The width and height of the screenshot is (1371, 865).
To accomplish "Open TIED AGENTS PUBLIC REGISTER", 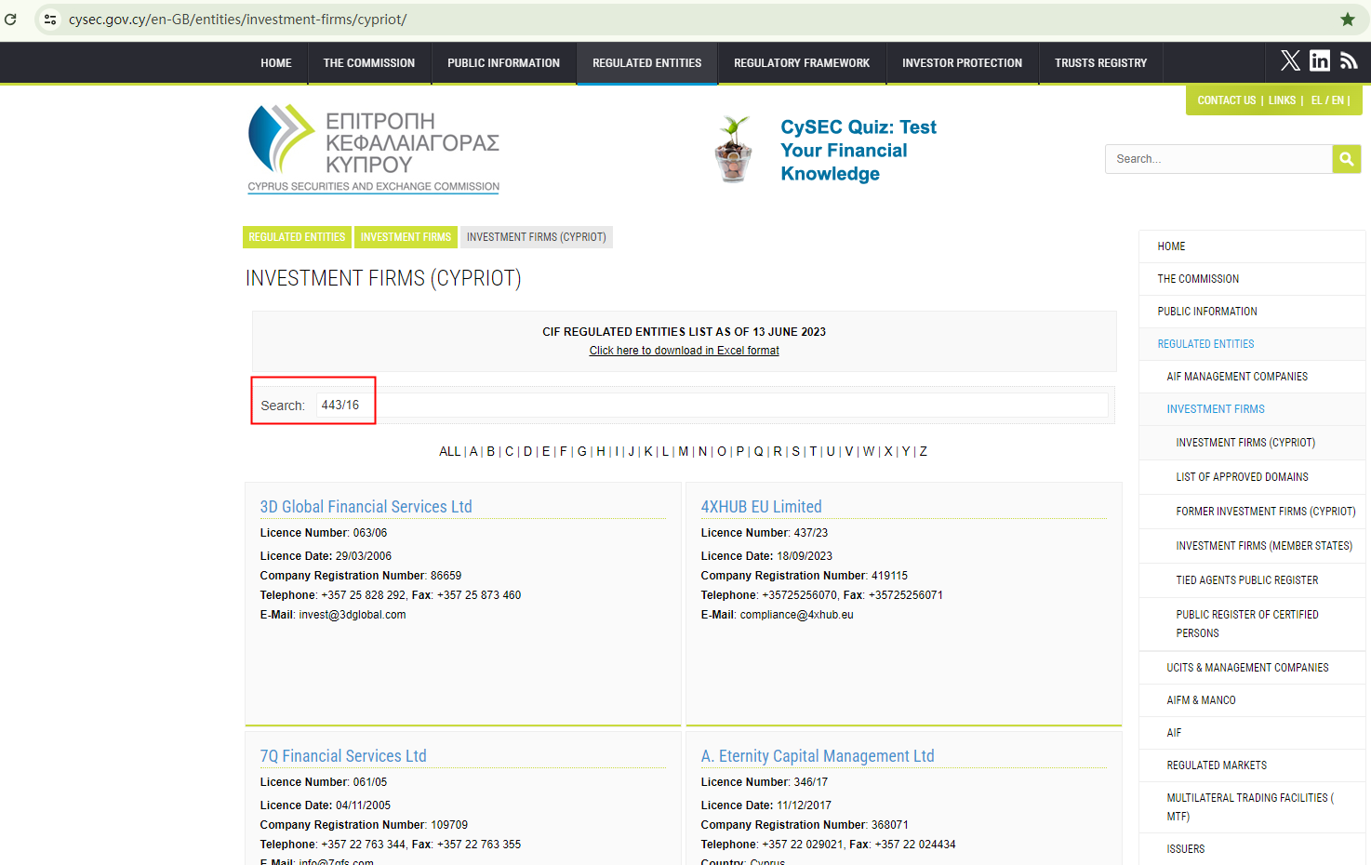I will (x=1252, y=580).
